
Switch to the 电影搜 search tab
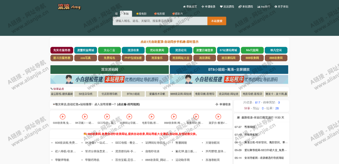(159, 14)
